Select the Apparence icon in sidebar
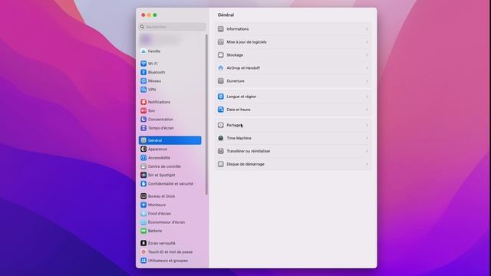The image size is (491, 276). pos(143,149)
